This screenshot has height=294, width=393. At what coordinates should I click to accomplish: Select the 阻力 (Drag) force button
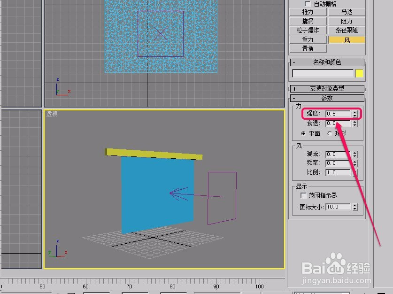347,21
